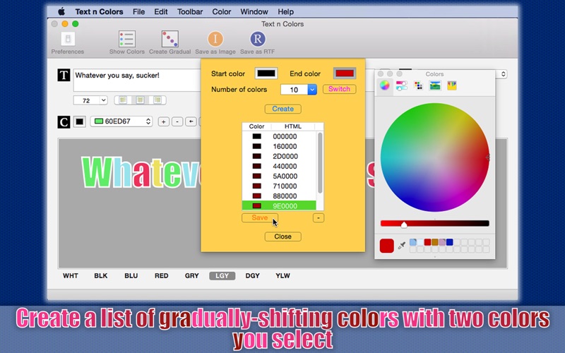Image resolution: width=565 pixels, height=353 pixels.
Task: Select the right text alignment icon
Action: [157, 100]
